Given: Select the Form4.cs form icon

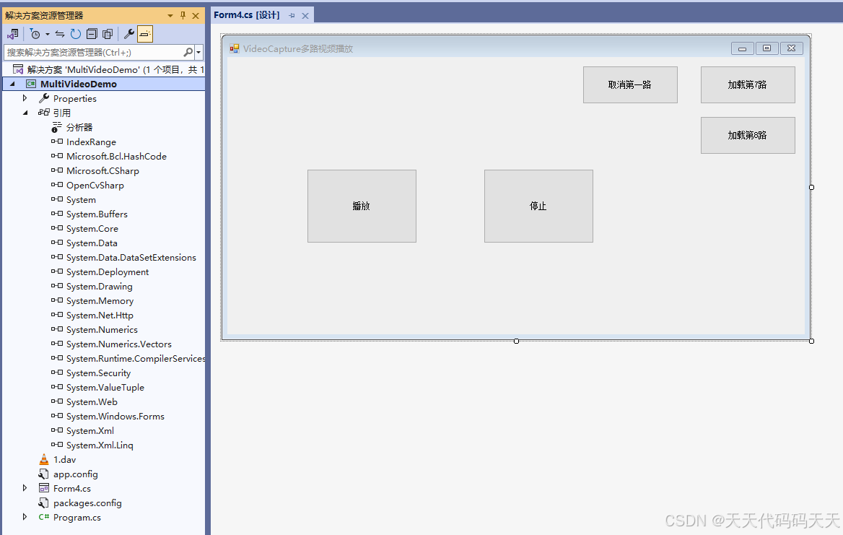Looking at the screenshot, I should point(44,488).
